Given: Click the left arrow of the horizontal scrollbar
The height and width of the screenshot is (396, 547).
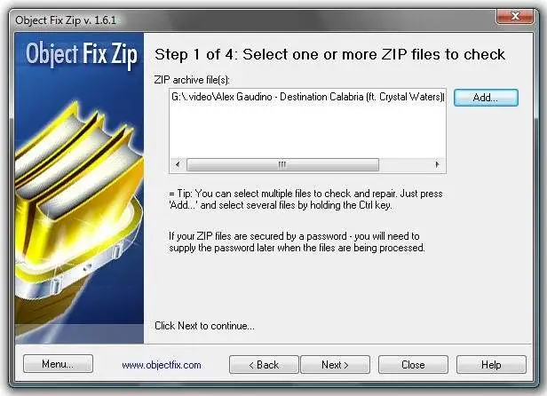Looking at the screenshot, I should tap(178, 164).
